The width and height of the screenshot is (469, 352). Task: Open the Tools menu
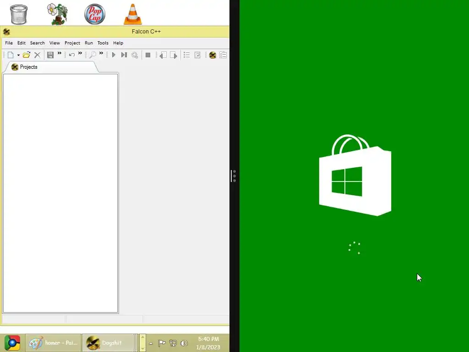[x=103, y=43]
